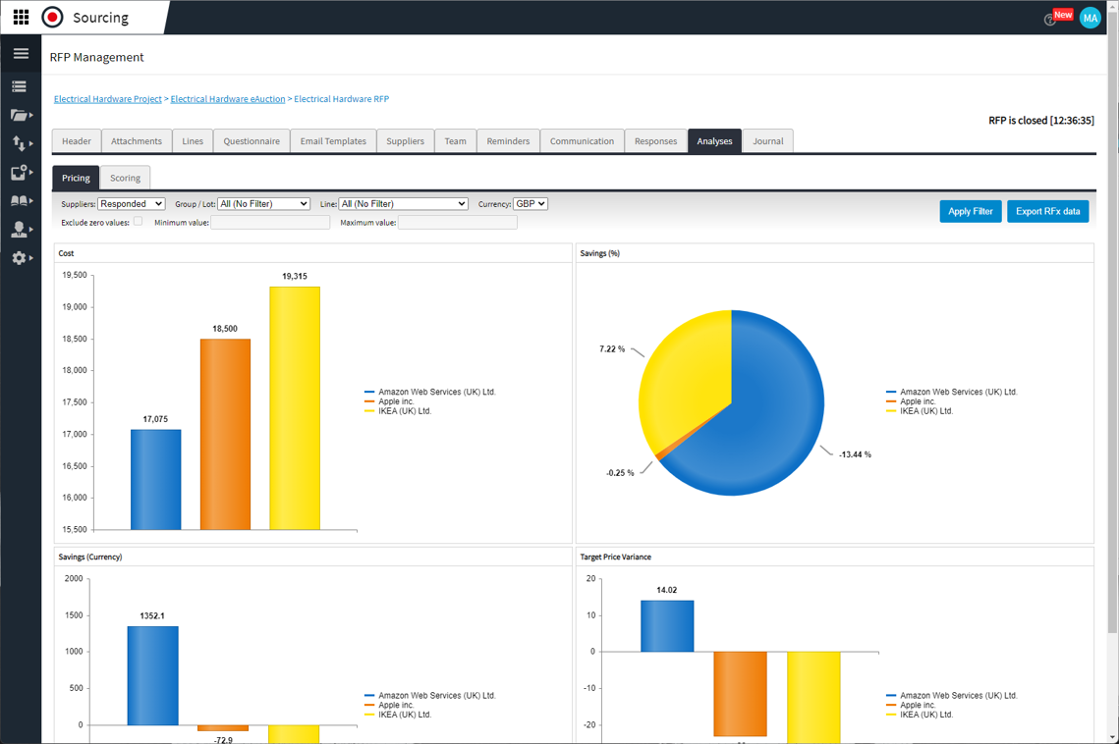Screen dimensions: 1119x744
Task: Tick the Exclude zero values checkbox
Action: click(x=138, y=222)
